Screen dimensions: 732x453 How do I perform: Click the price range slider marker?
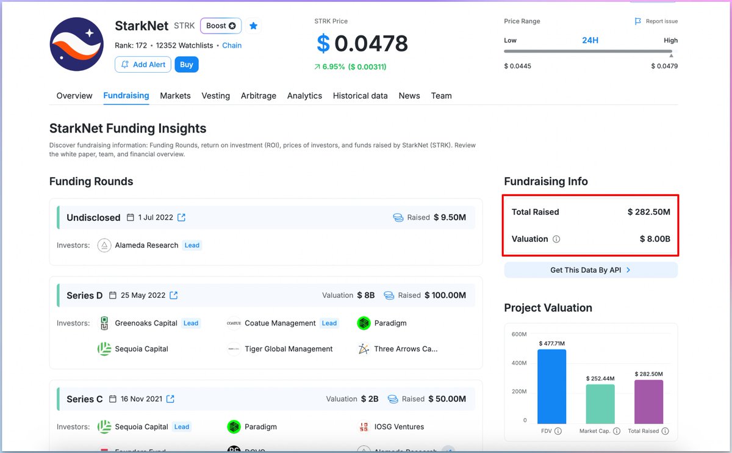tap(671, 55)
